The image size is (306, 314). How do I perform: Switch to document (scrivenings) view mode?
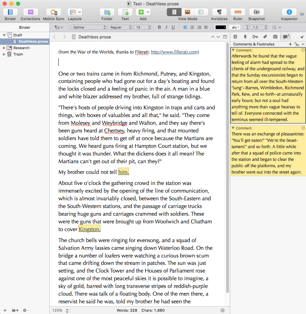(174, 12)
